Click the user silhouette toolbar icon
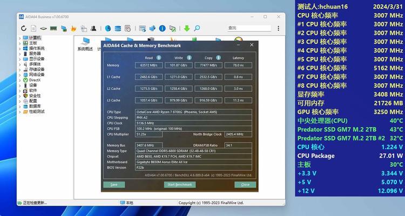Viewport: 405px width, 216px height. tap(93, 28)
